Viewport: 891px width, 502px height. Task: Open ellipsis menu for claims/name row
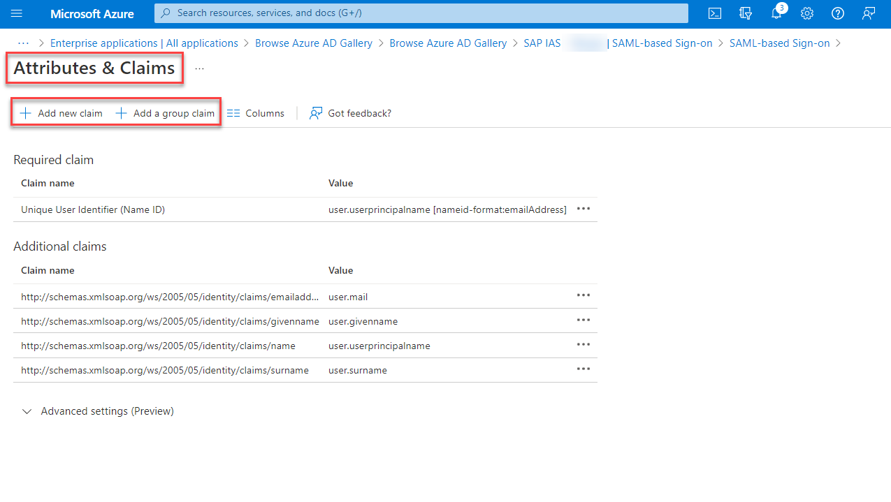[x=584, y=344]
